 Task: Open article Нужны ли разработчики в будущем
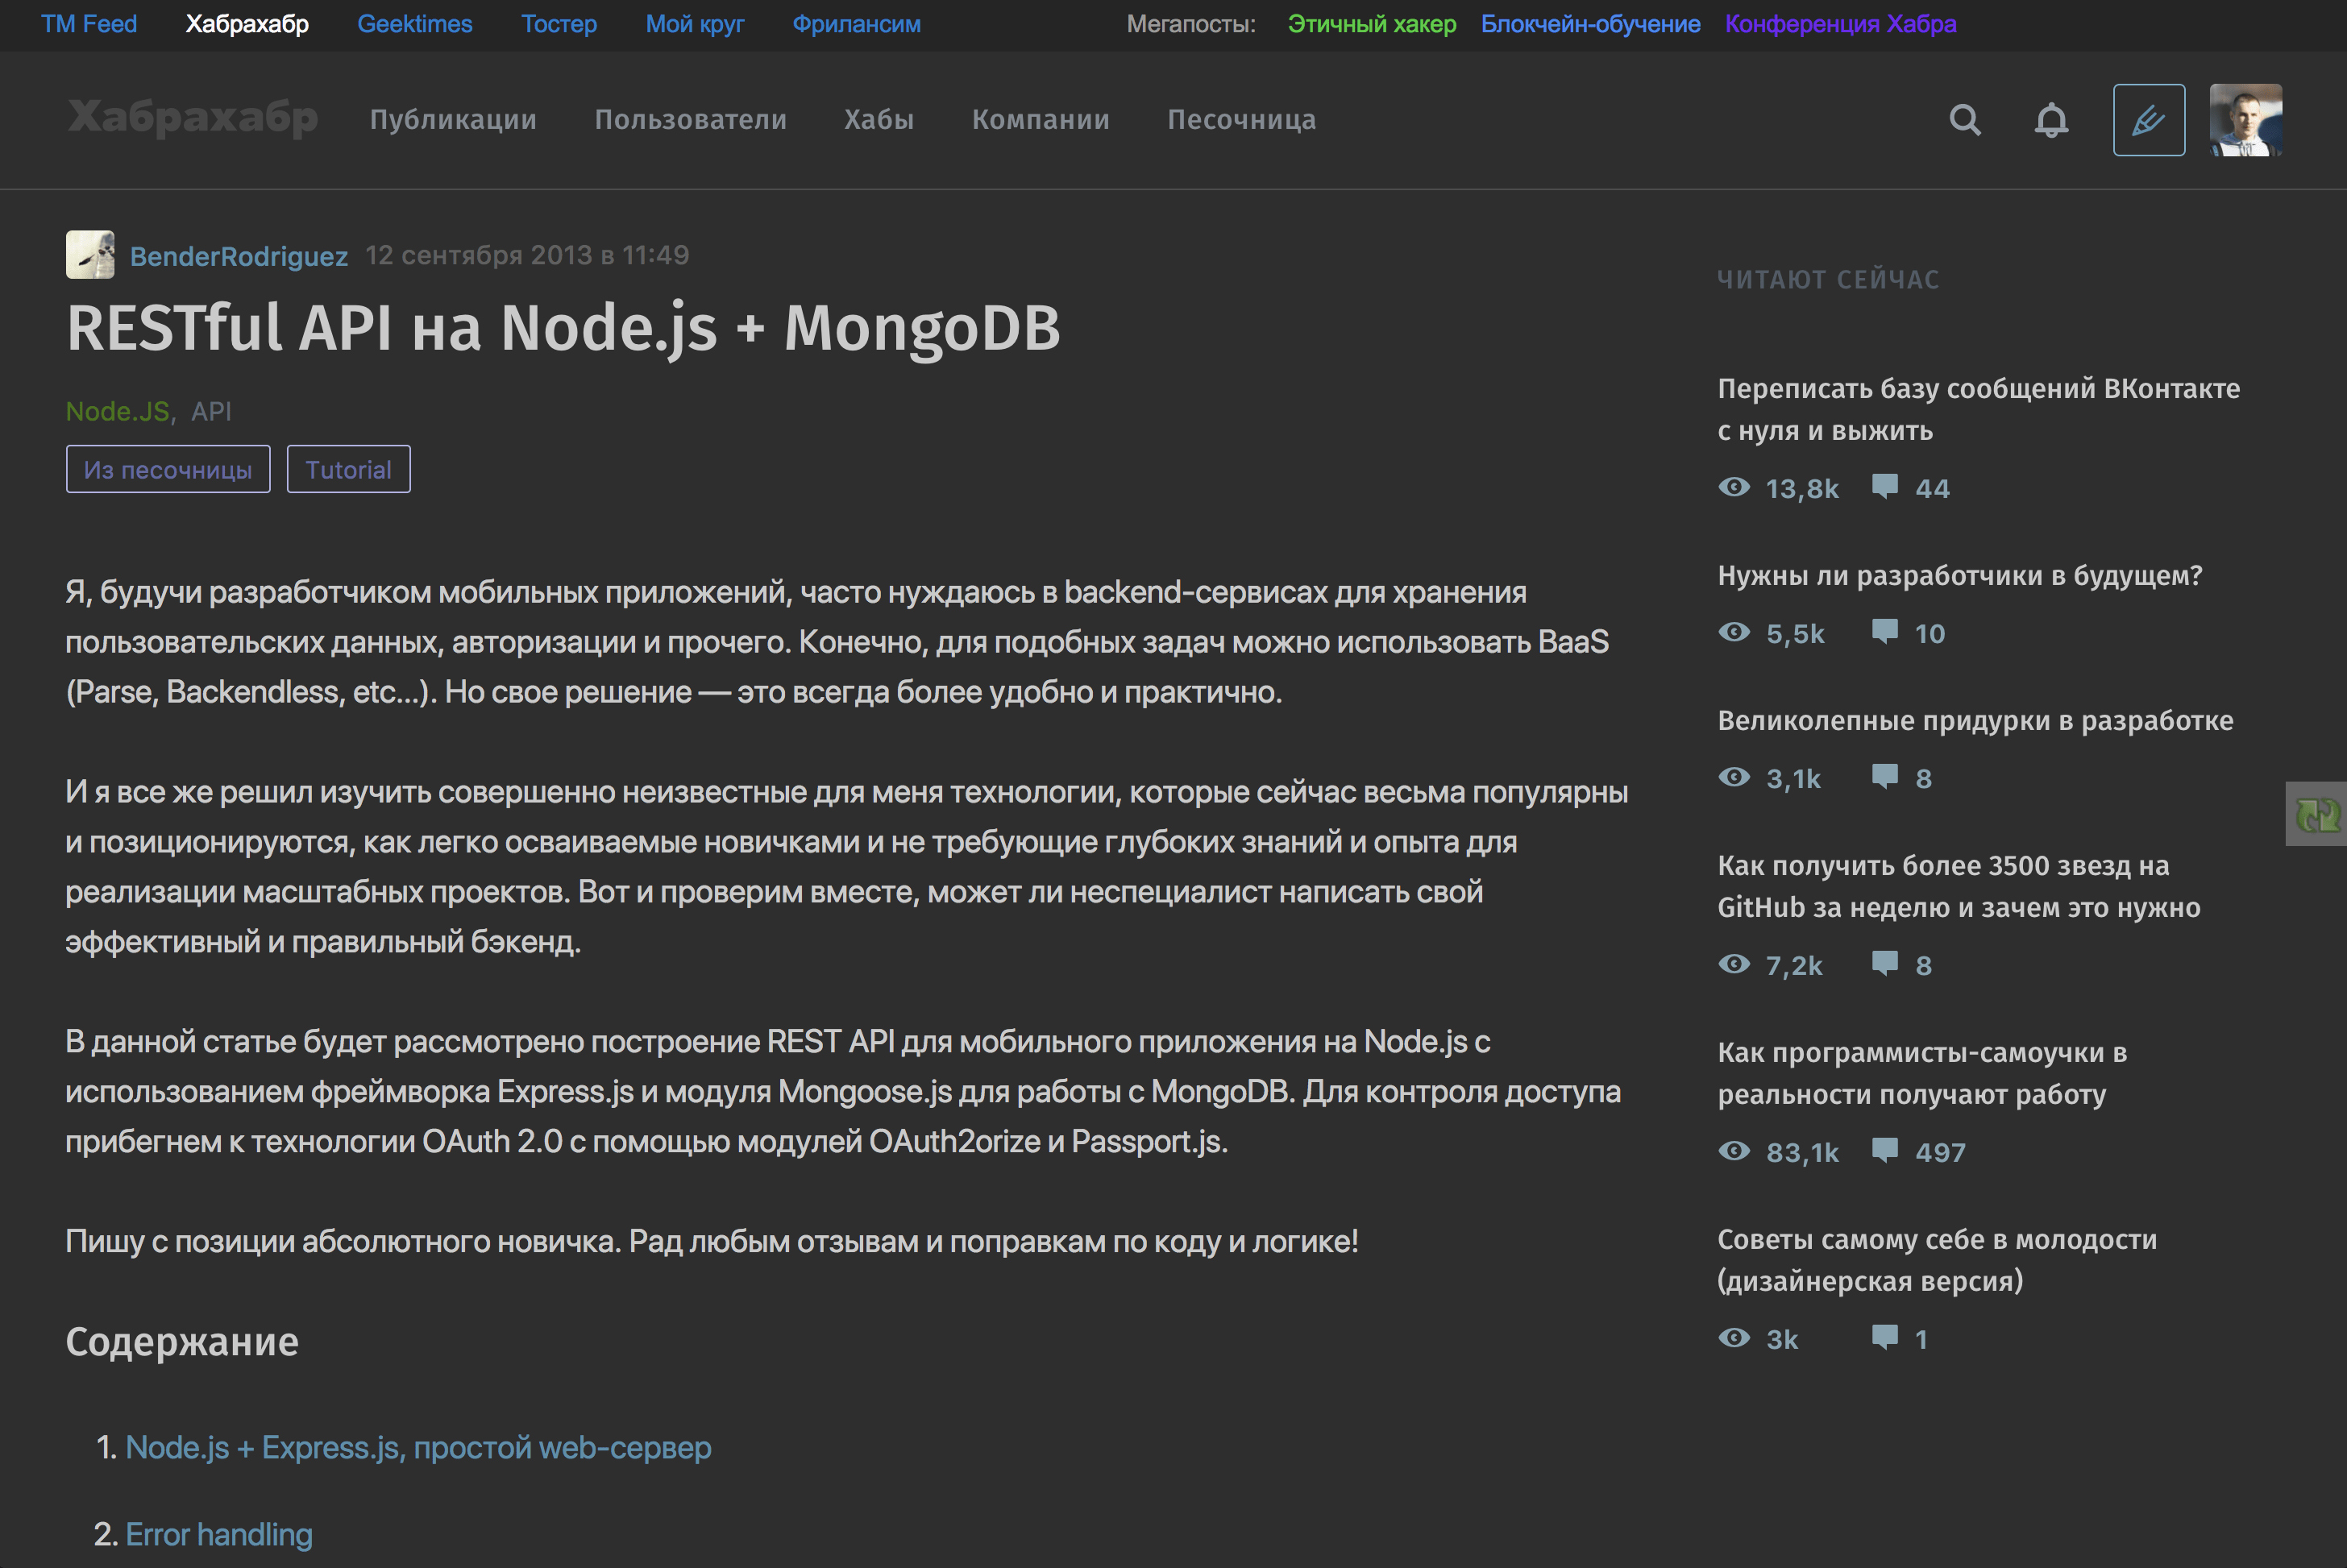pyautogui.click(x=1959, y=576)
